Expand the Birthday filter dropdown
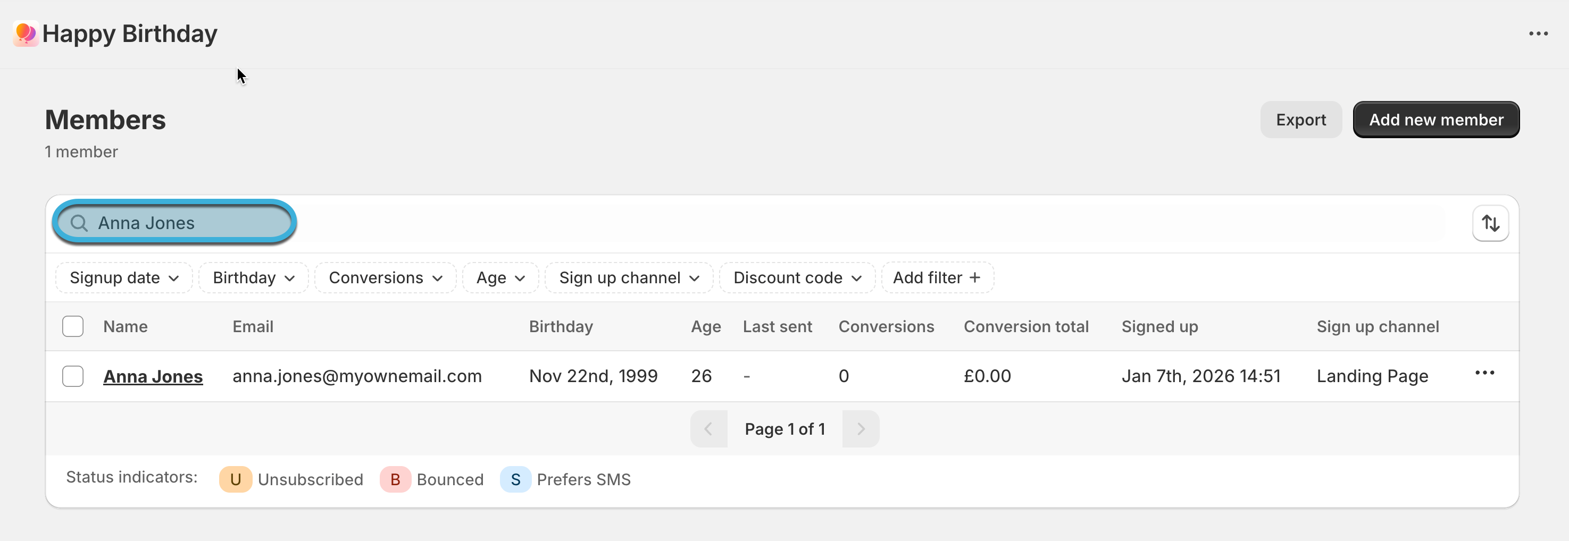Viewport: 1569px width, 541px height. click(x=254, y=278)
